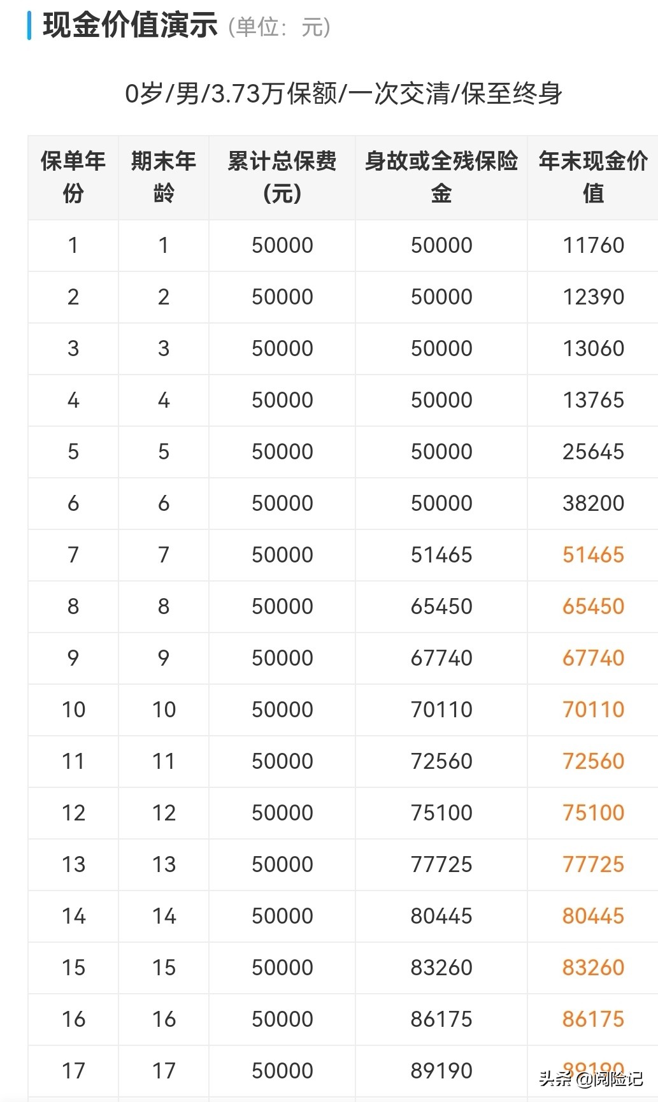Click the (单位: 元) unit label
658x1102 pixels.
(279, 27)
